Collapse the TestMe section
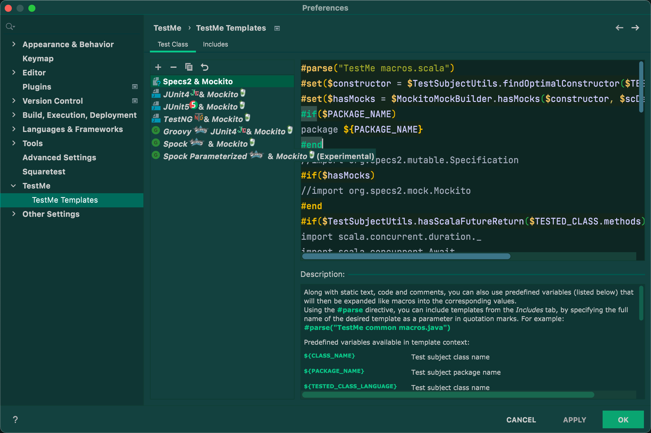 [14, 186]
